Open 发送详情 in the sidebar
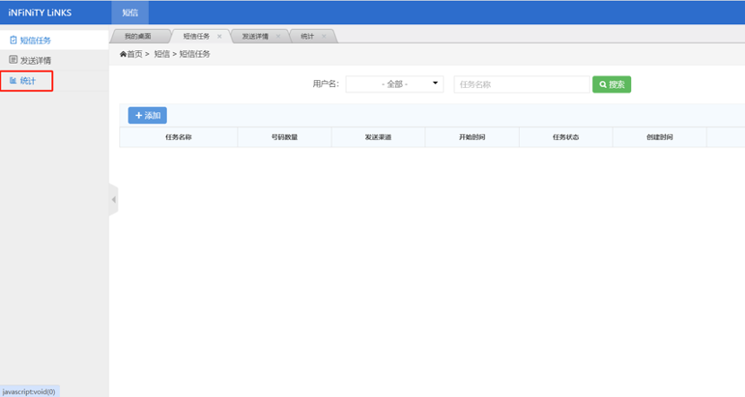 point(35,60)
